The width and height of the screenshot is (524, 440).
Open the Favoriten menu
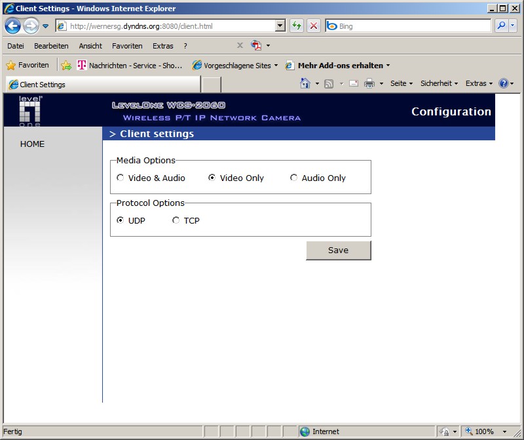pos(127,46)
